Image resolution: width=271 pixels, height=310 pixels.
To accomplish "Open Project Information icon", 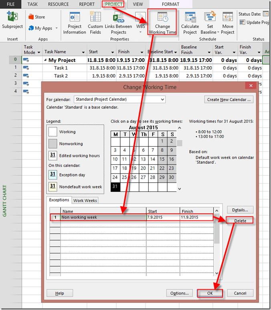I will pos(75,18).
